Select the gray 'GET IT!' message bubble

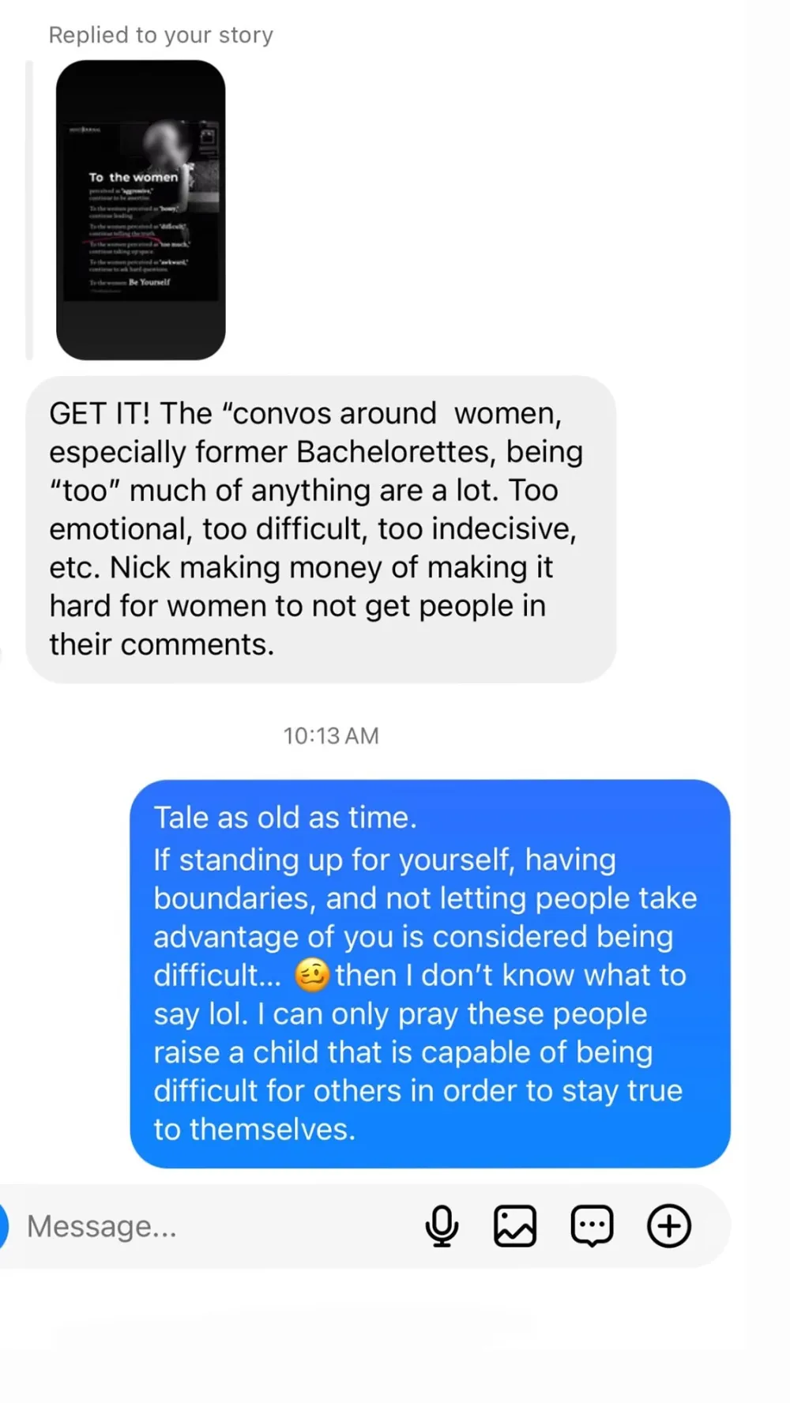(321, 529)
